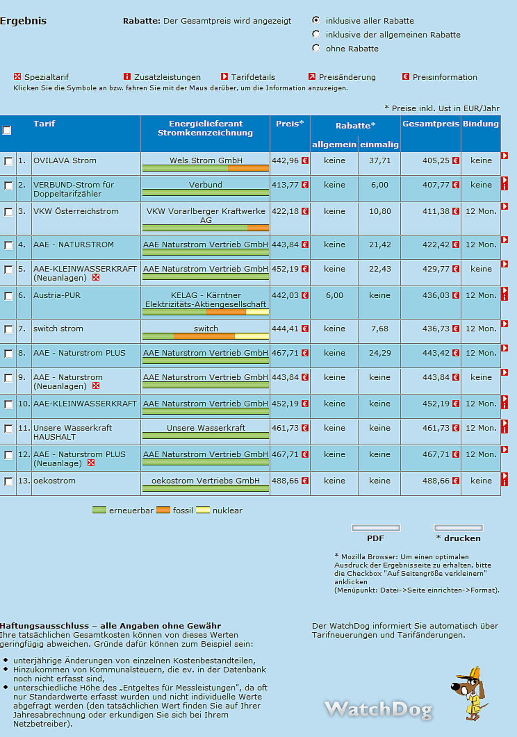This screenshot has height=737, width=517.
Task: Open the Wels Strom GmbH supplier link
Action: 206,160
